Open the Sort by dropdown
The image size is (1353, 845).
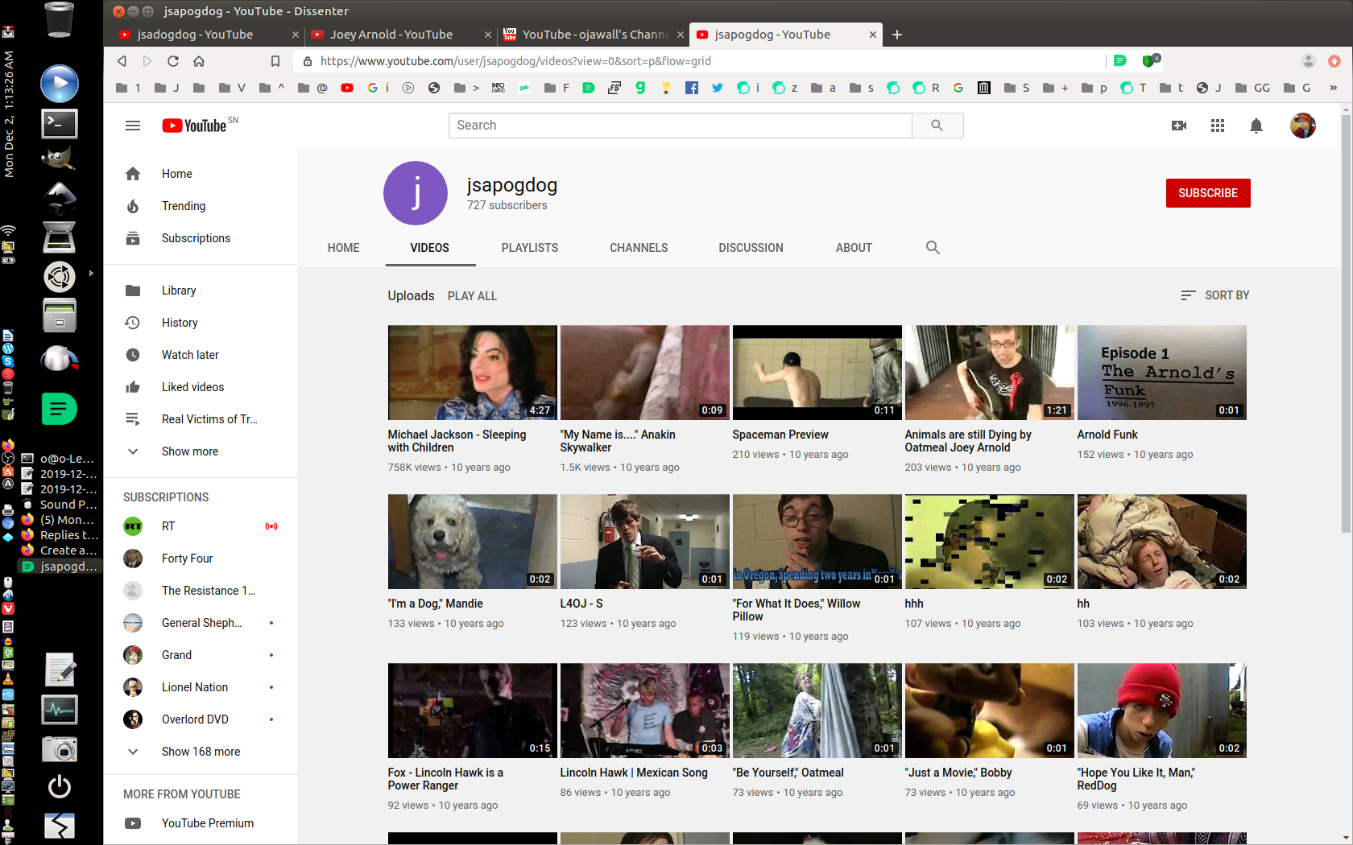[1215, 295]
